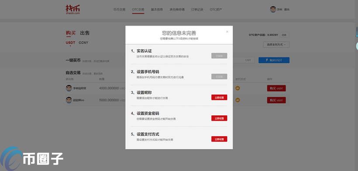Viewport: 358px width, 171px height.
Task: Click the 一键买币 section heading
Action: coord(73,61)
